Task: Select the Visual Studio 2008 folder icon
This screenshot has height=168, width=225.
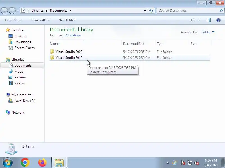Action: click(x=52, y=52)
